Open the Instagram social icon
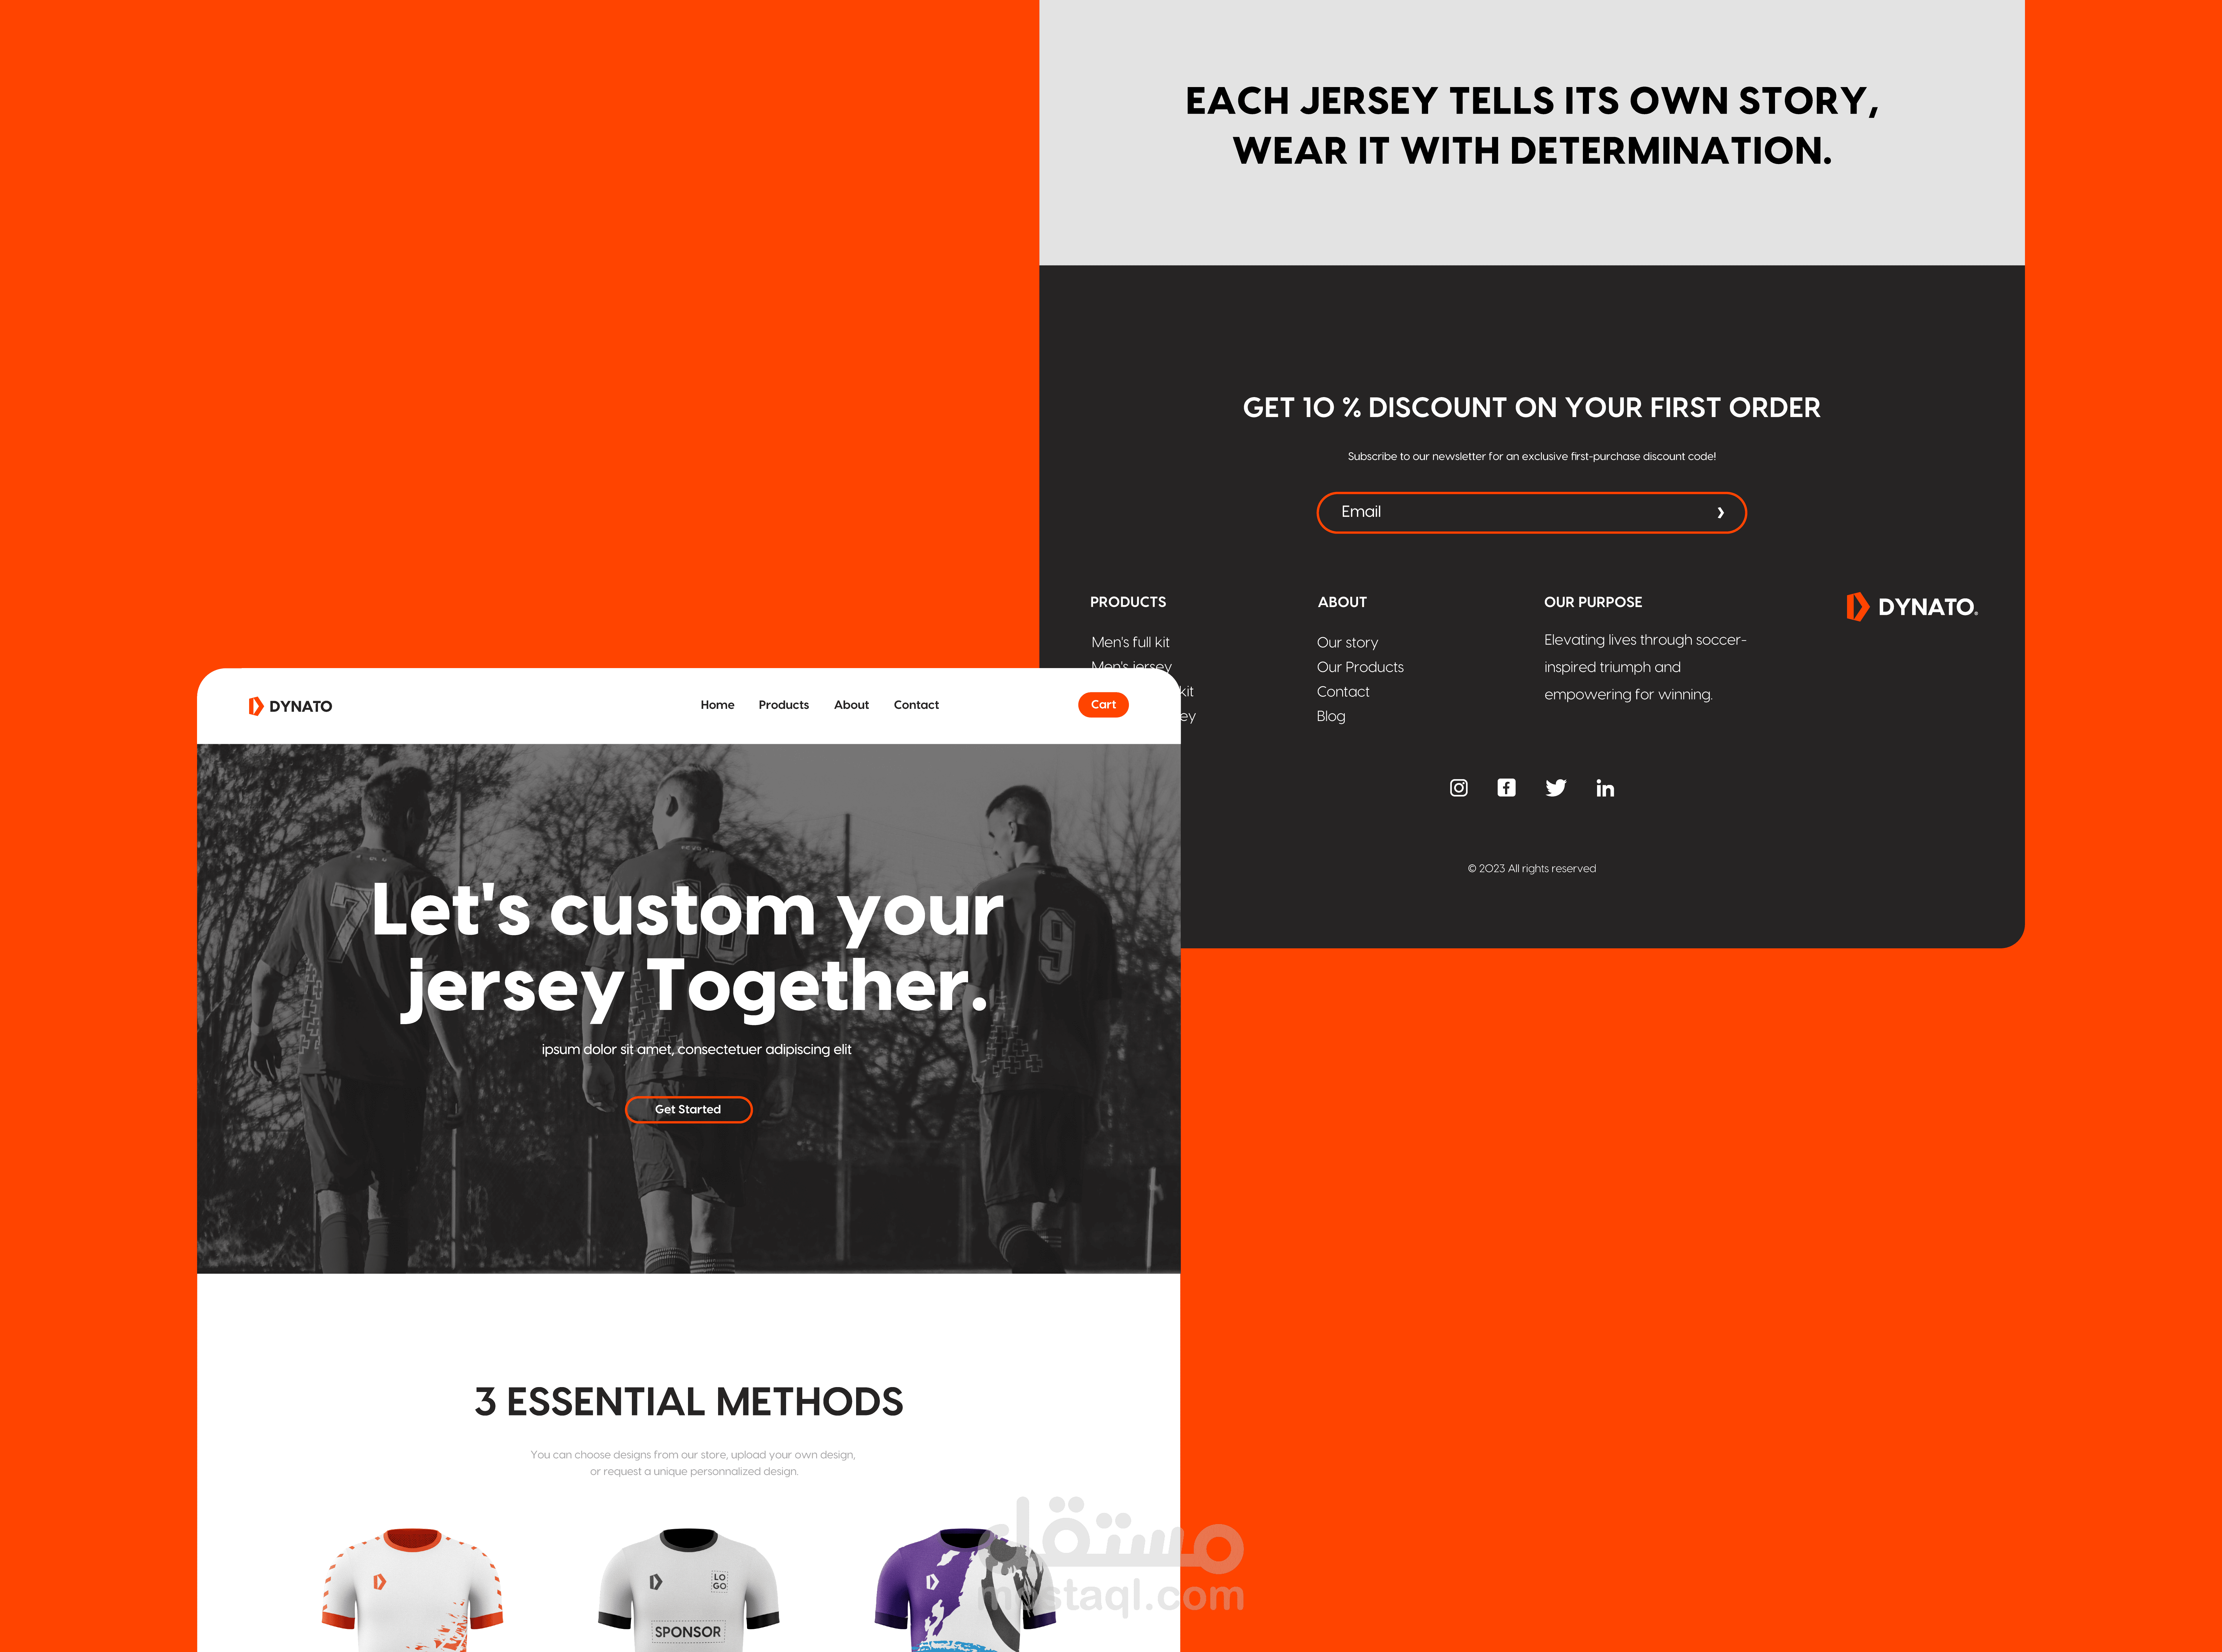 click(1459, 788)
